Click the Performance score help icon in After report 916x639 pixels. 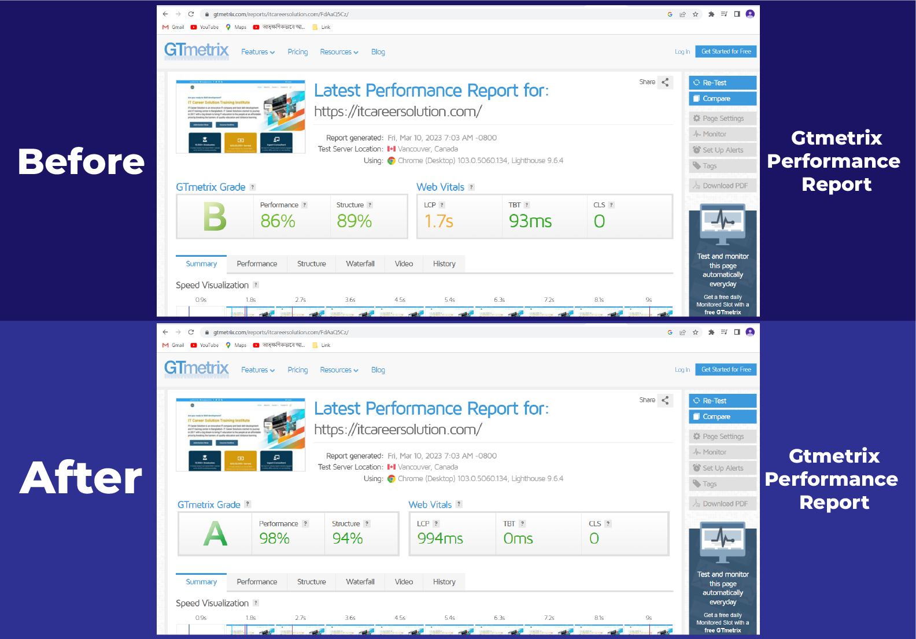coord(305,523)
